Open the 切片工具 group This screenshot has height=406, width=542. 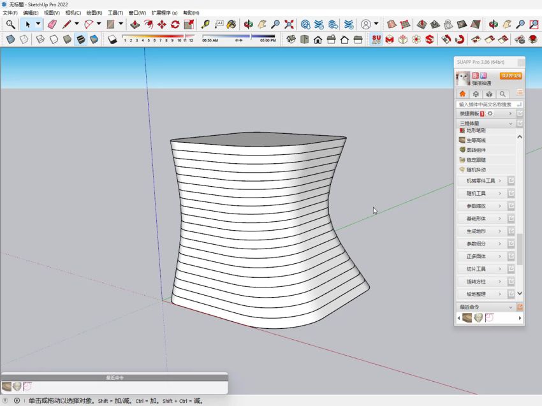tap(483, 269)
